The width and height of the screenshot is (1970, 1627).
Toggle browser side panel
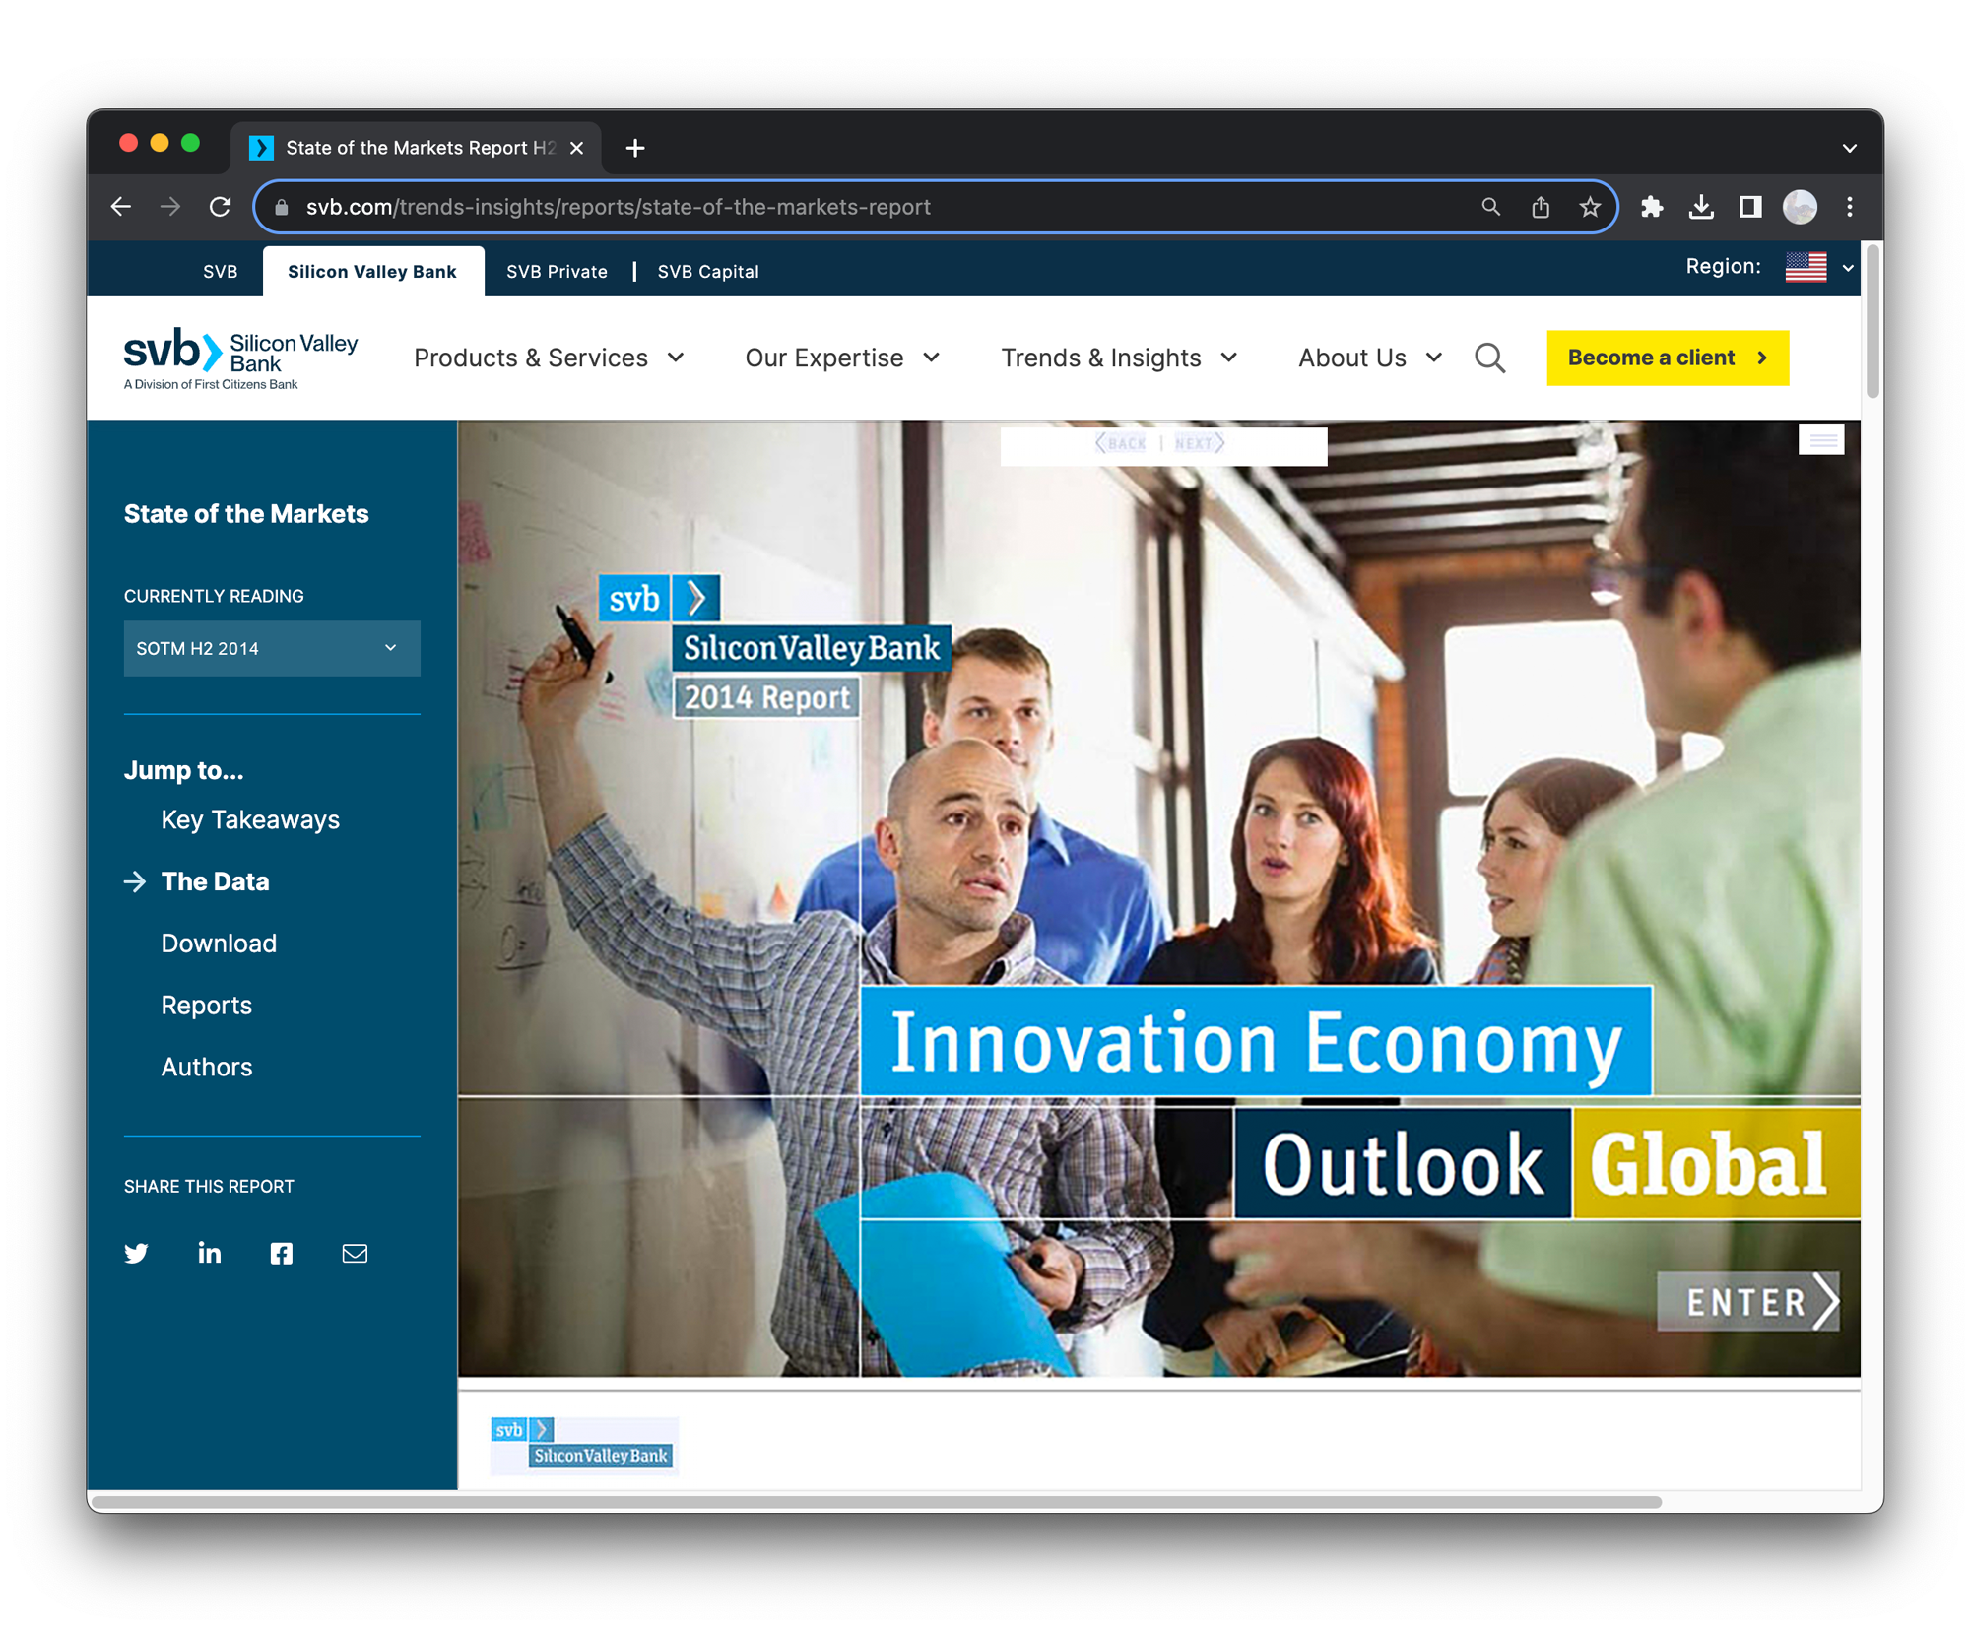tap(1750, 207)
